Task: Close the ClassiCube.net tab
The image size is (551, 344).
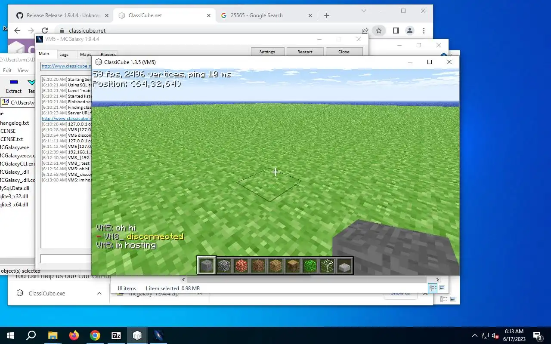Action: pyautogui.click(x=209, y=15)
